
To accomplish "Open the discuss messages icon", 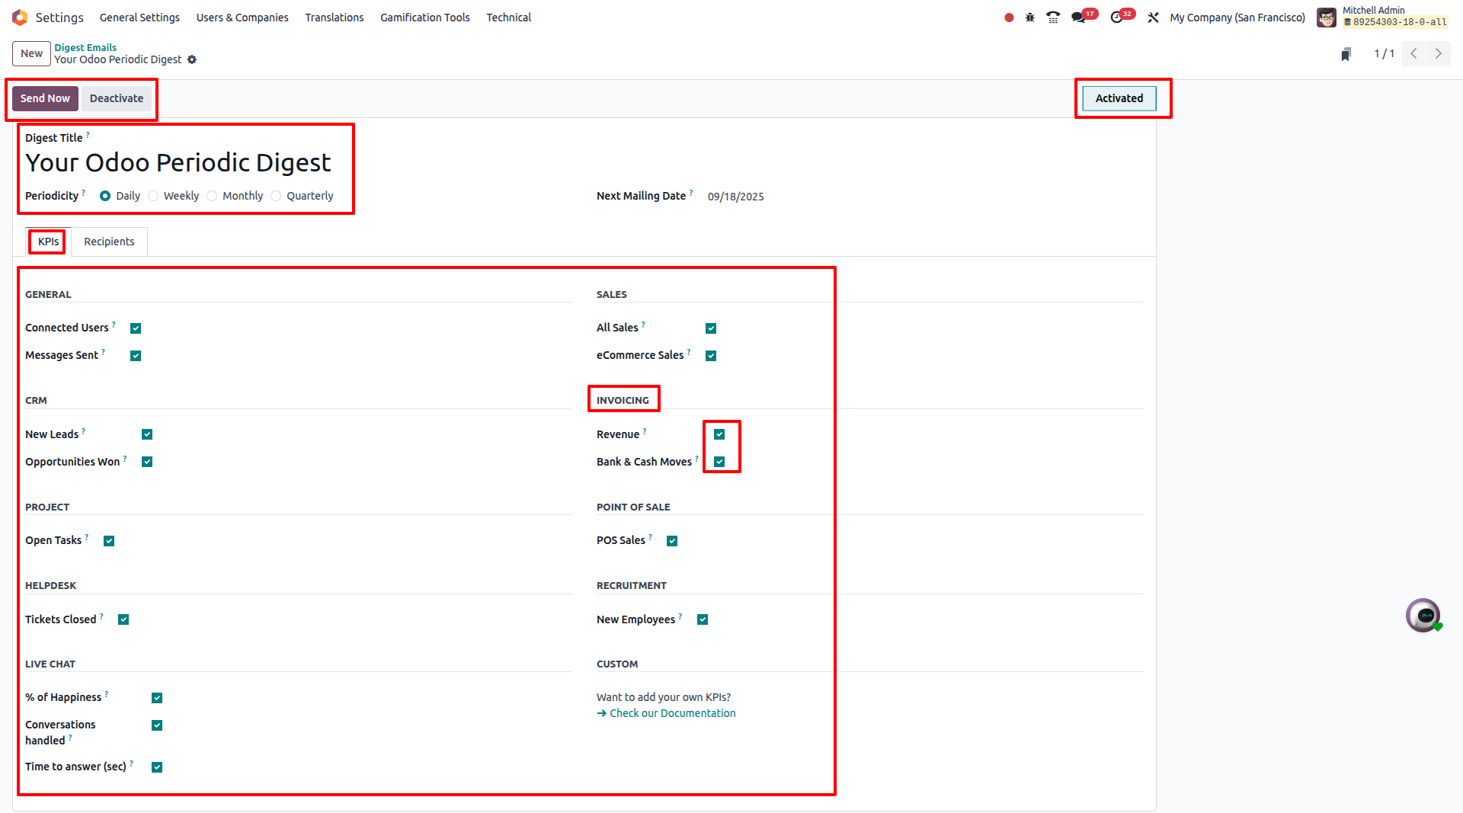I will click(1078, 18).
